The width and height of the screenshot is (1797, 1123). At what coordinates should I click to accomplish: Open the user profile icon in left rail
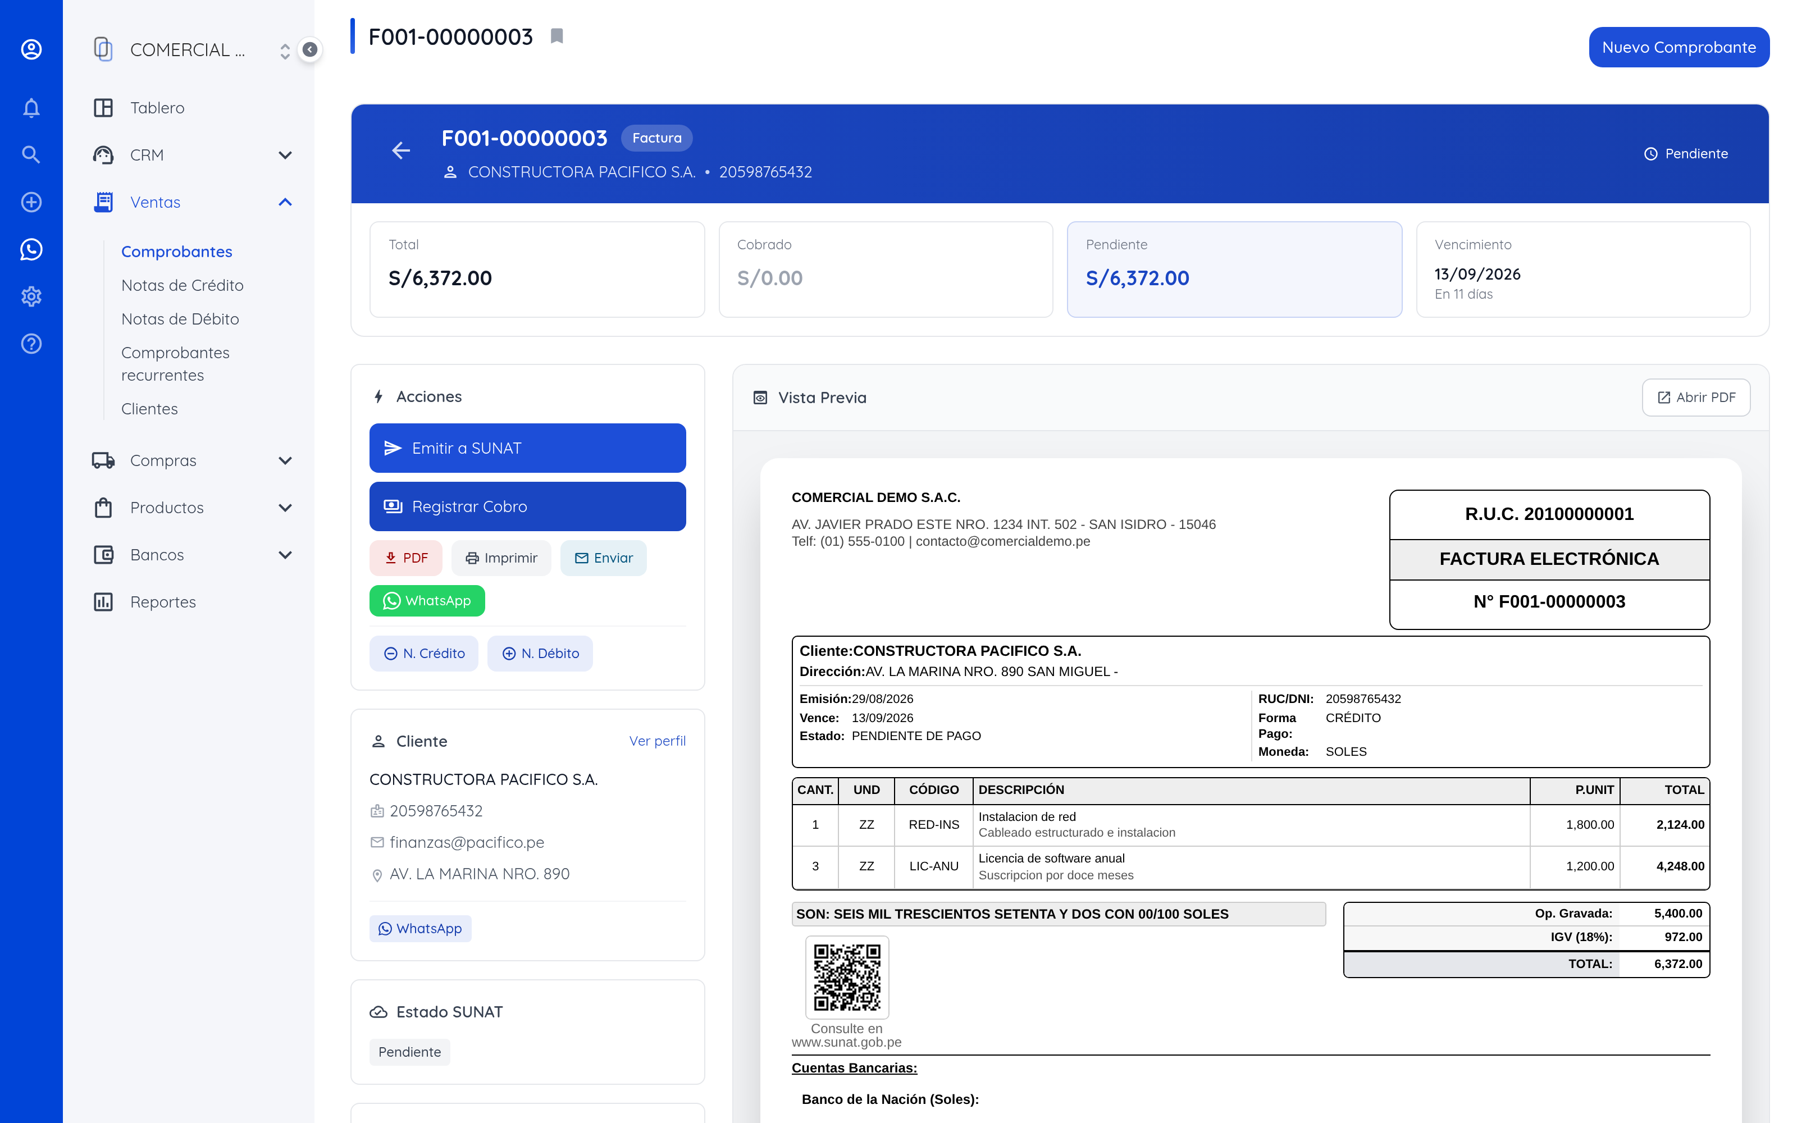31,49
